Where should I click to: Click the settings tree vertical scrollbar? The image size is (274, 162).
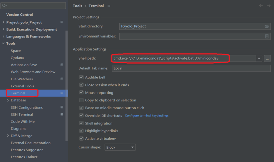coord(66,84)
